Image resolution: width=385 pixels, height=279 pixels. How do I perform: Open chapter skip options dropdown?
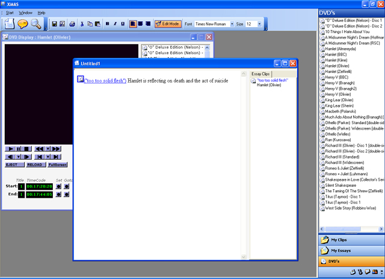point(48,157)
